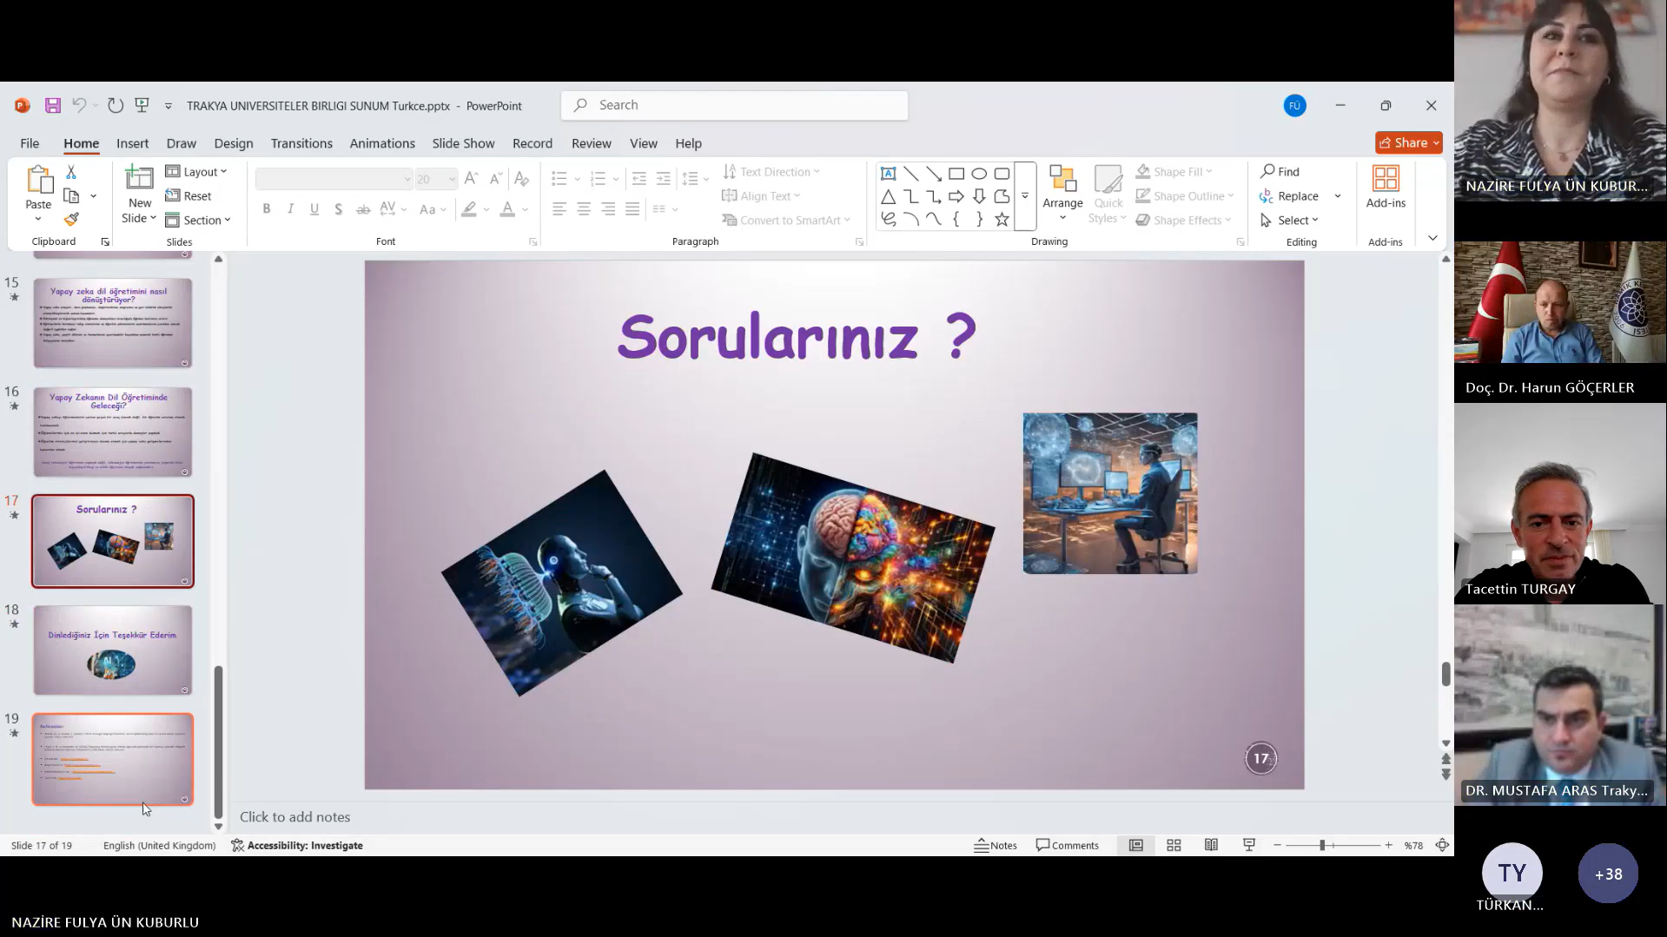
Task: Select the oval shape in gallery
Action: coord(979,173)
